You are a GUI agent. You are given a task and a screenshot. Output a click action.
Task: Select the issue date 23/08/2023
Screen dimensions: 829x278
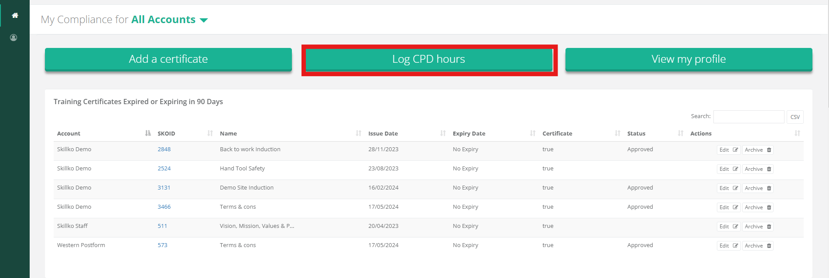click(x=383, y=169)
